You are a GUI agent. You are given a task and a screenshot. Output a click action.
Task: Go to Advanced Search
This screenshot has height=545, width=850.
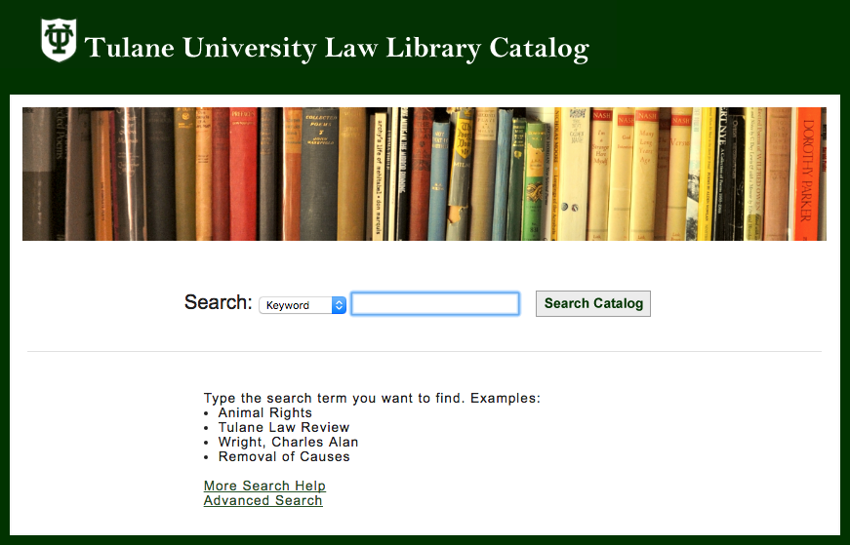click(263, 500)
